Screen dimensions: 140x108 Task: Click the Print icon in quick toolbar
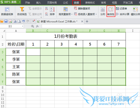pos(15,21)
